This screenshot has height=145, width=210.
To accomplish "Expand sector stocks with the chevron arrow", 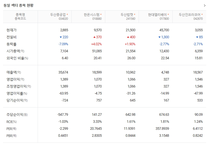I will tap(204, 5).
